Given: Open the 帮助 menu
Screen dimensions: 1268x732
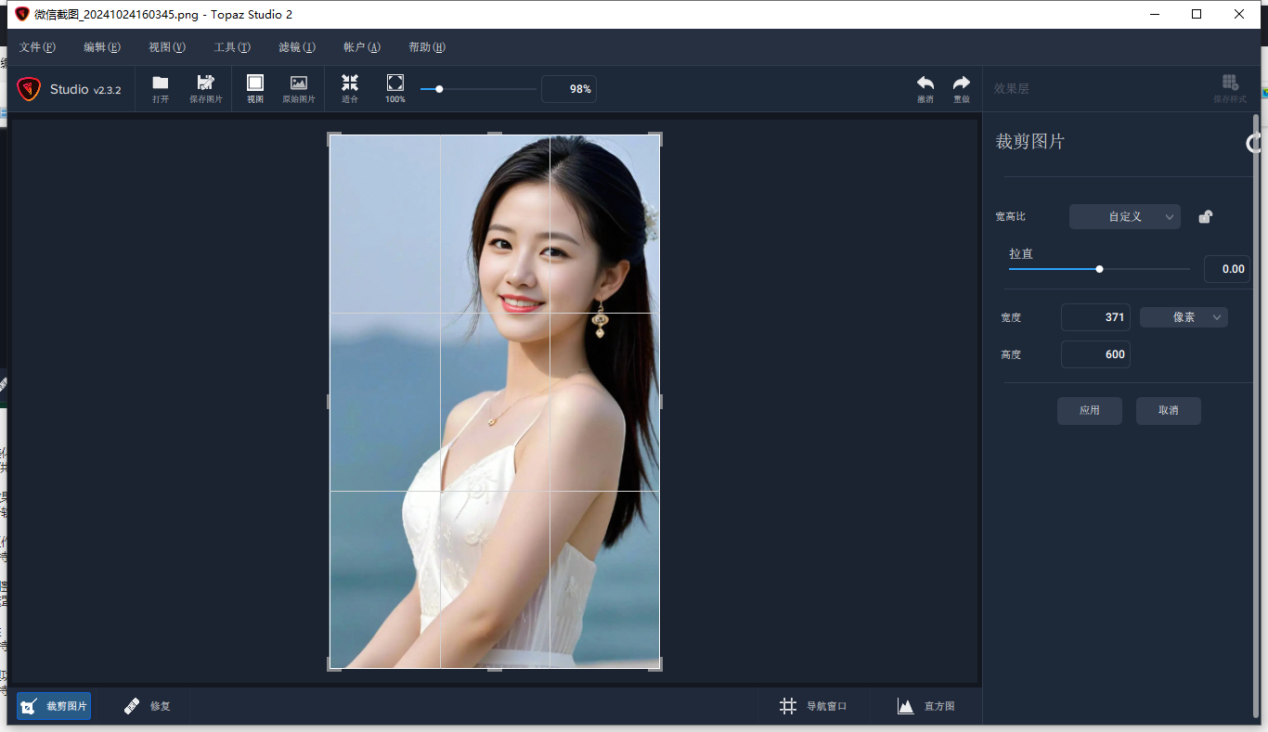Looking at the screenshot, I should (427, 47).
